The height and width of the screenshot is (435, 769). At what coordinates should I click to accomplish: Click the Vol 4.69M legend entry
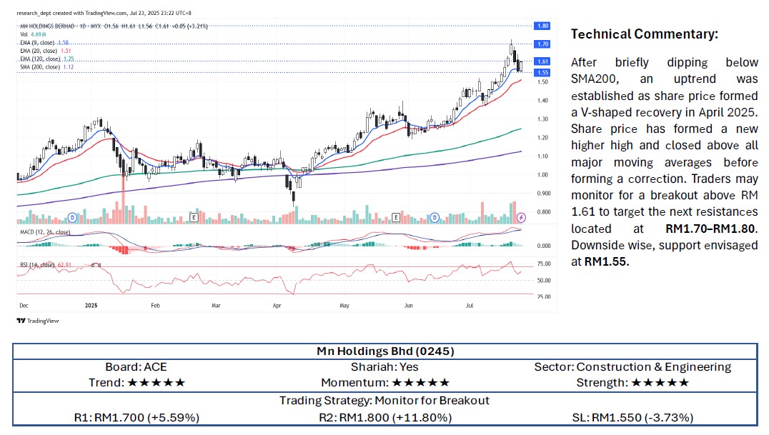pos(33,34)
